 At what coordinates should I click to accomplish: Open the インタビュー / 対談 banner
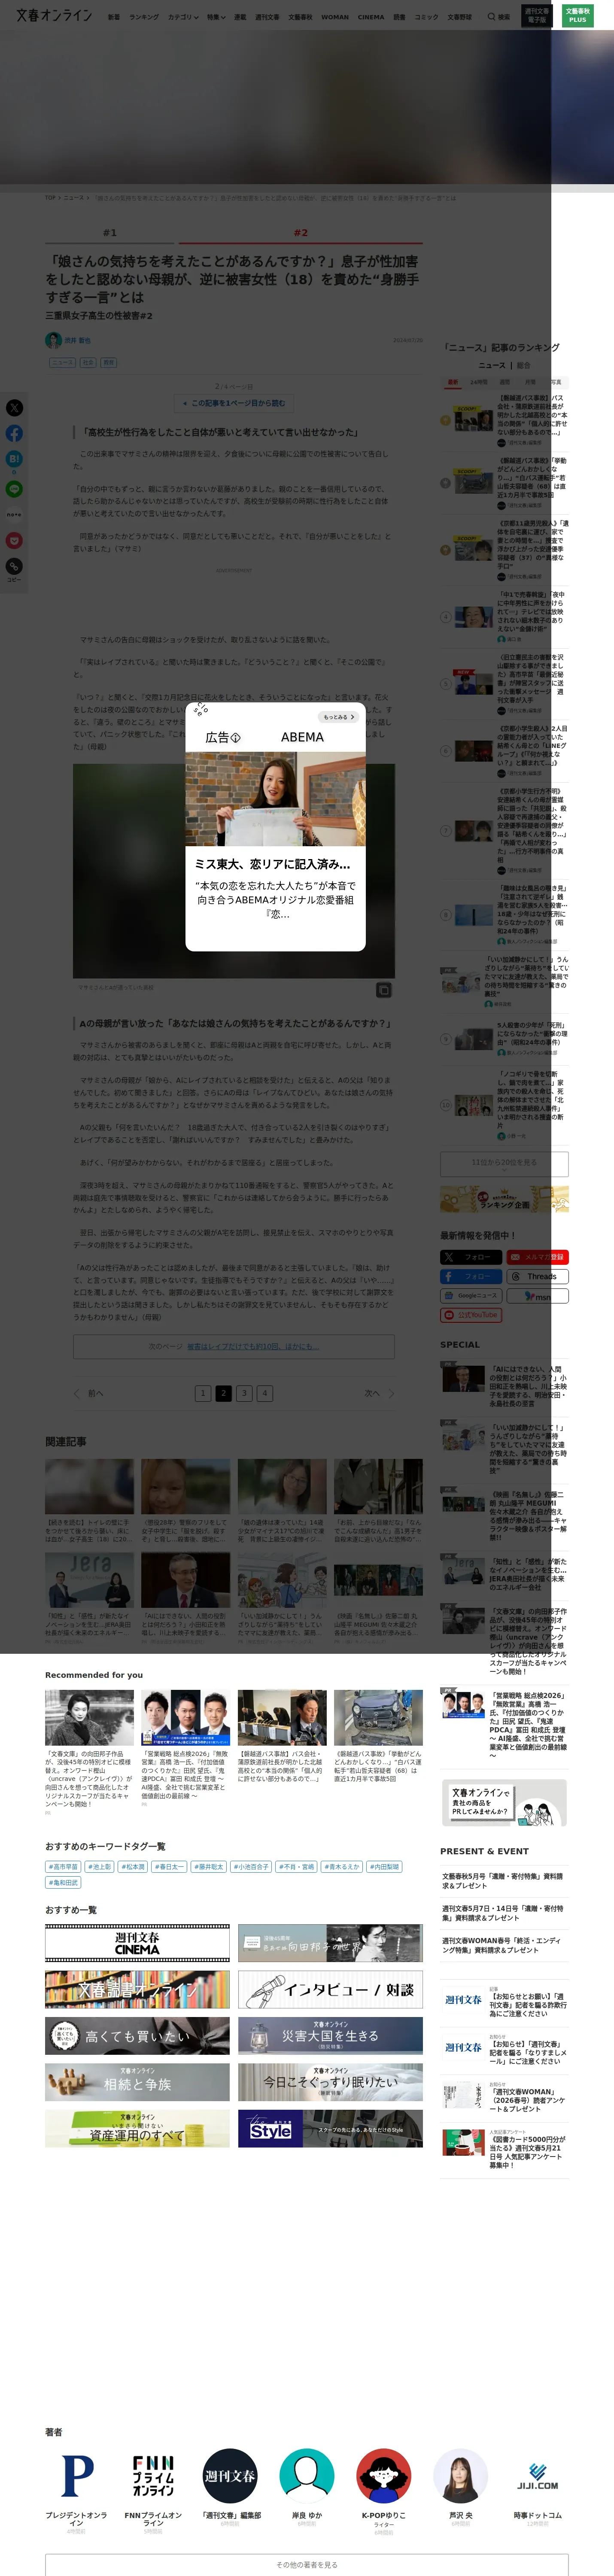(330, 1990)
